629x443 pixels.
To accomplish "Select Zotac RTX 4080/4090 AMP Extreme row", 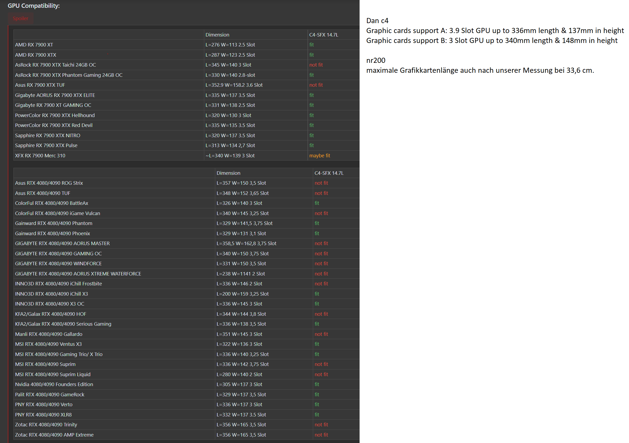I will pos(54,435).
